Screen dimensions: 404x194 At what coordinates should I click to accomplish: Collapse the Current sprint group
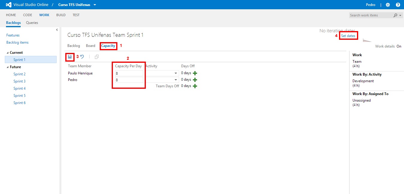point(8,53)
